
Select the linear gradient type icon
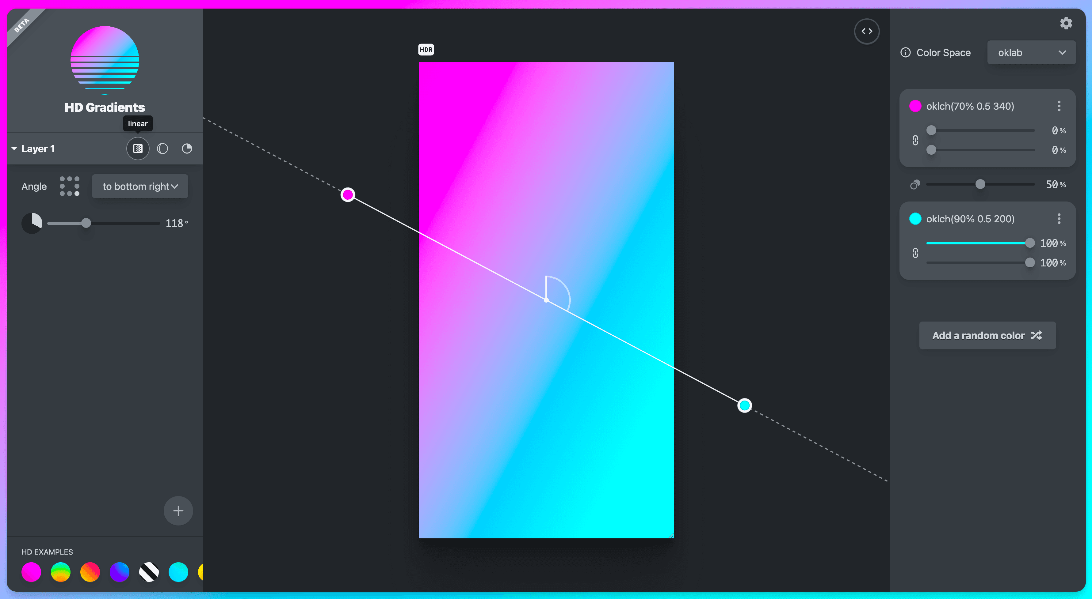pyautogui.click(x=138, y=149)
